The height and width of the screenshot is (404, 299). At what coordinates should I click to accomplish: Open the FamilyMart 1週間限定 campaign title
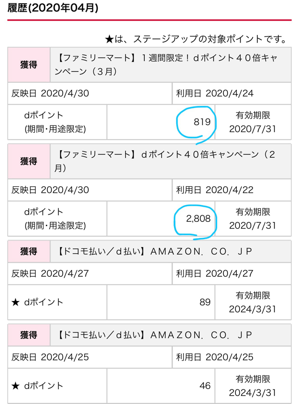pos(167,65)
